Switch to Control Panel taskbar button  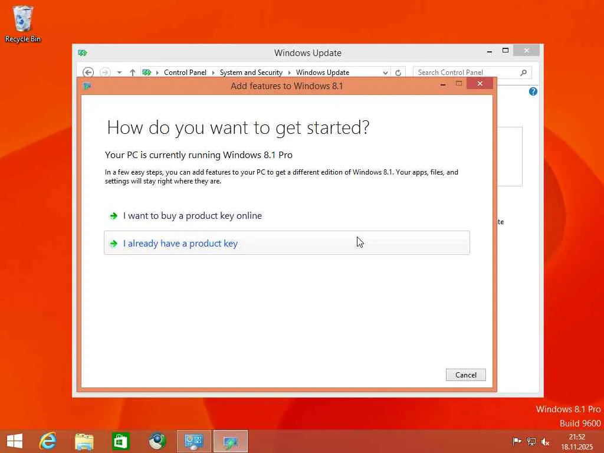193,441
